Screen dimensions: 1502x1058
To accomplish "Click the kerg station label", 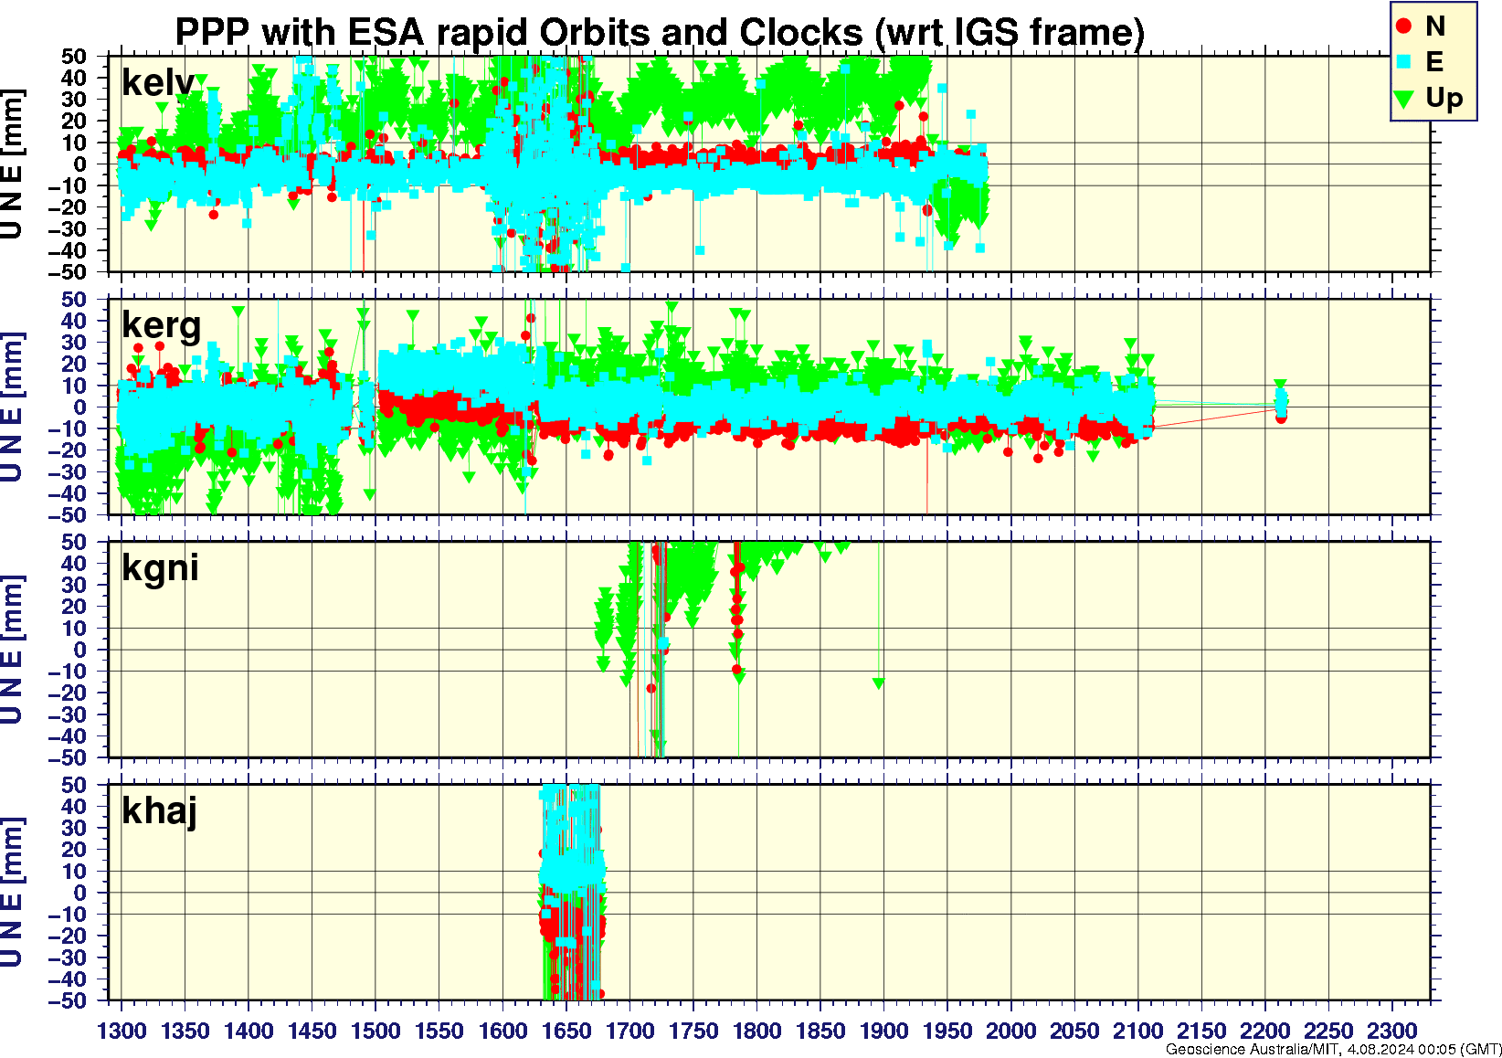I will (x=162, y=326).
